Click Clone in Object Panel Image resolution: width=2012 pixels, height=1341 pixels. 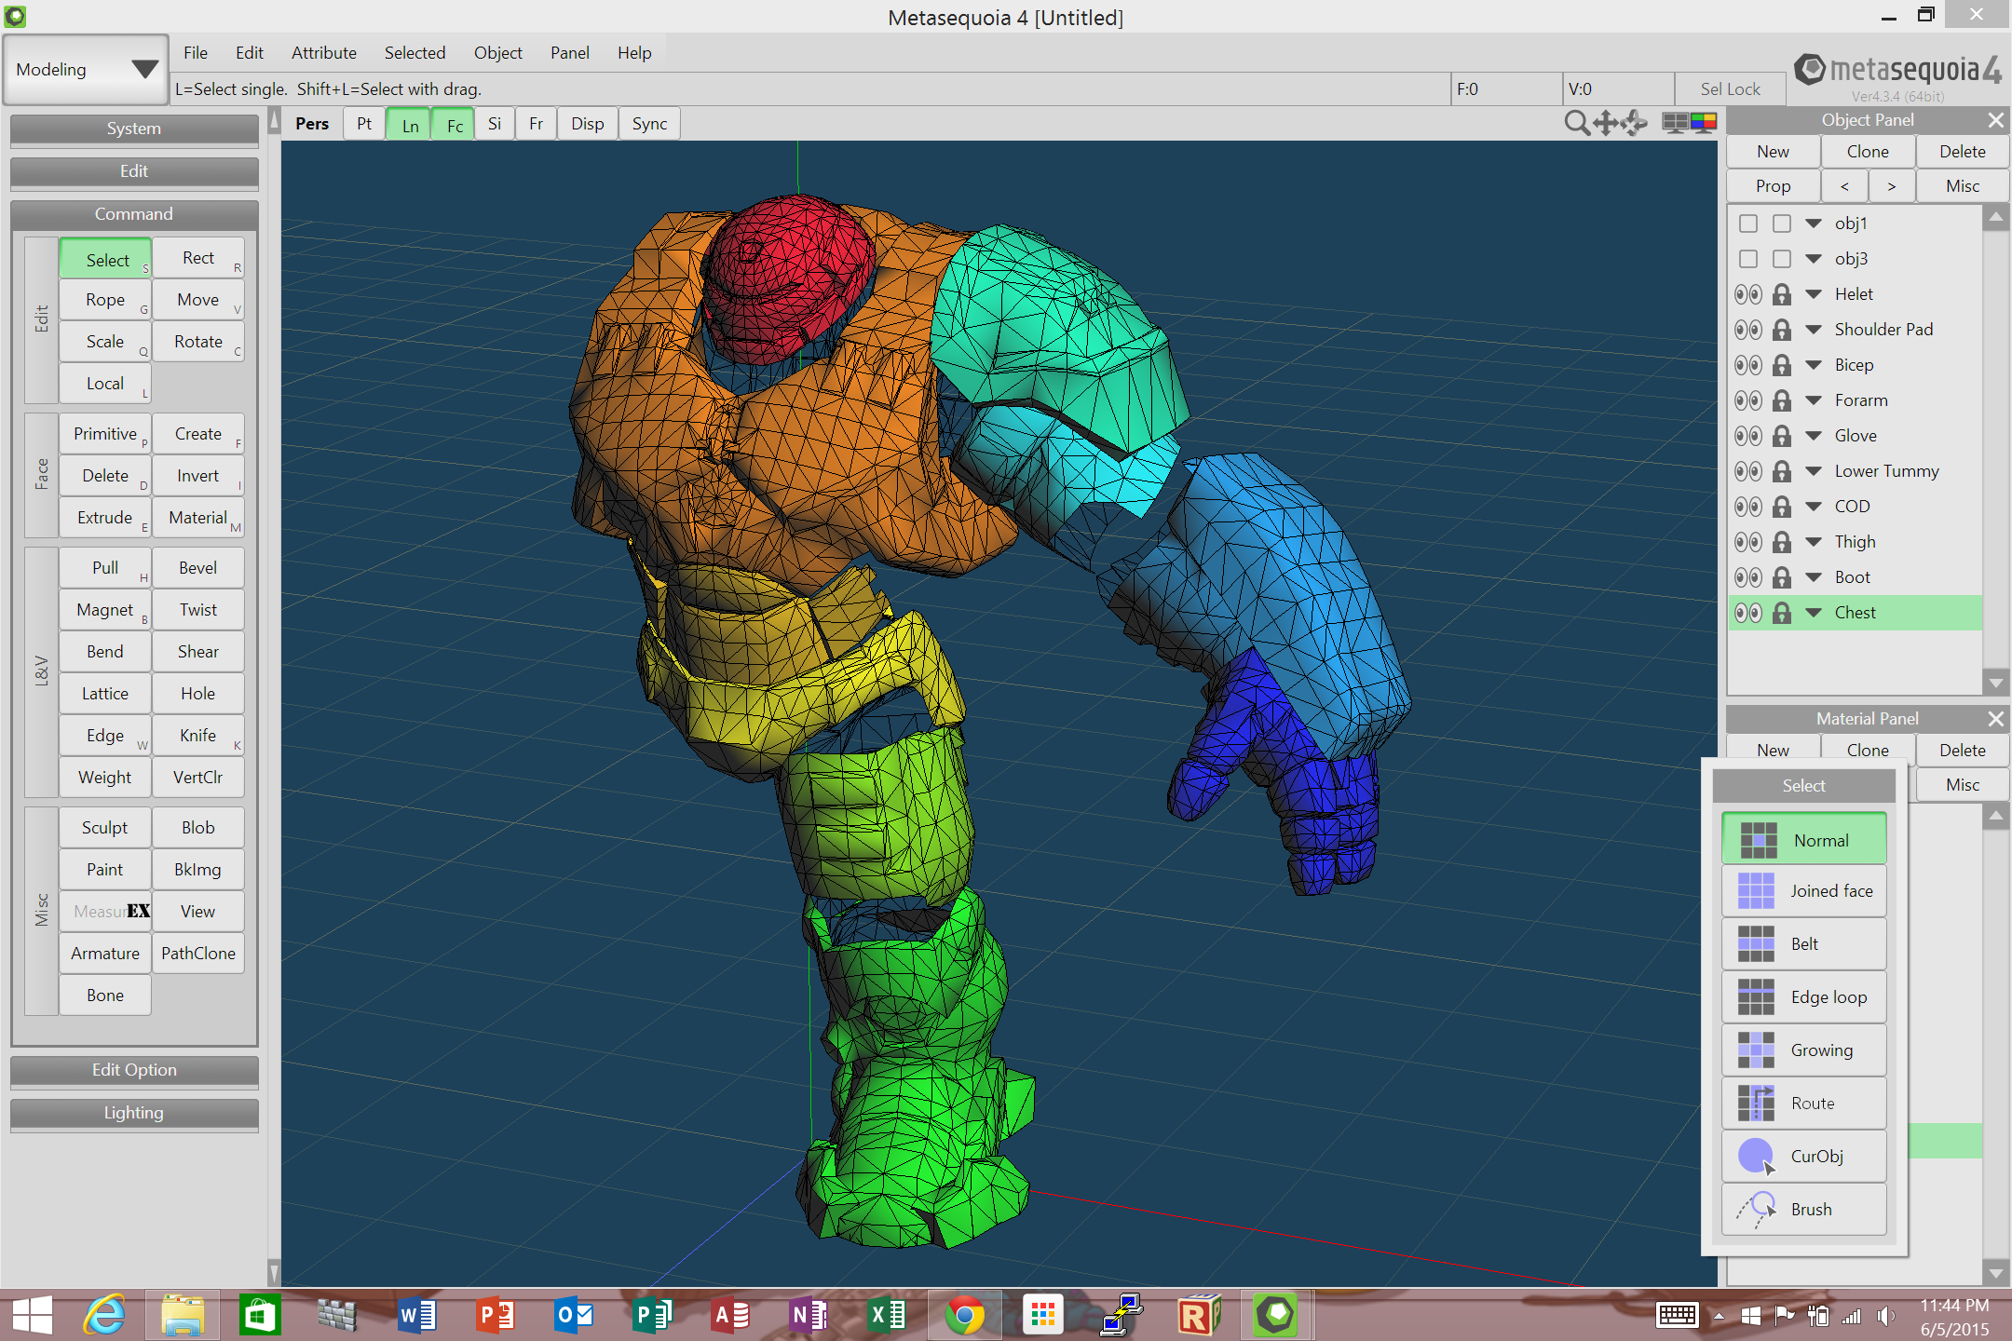pos(1868,152)
